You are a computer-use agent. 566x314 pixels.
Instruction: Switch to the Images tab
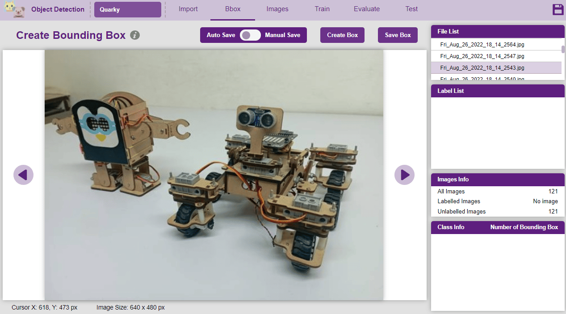coord(277,8)
